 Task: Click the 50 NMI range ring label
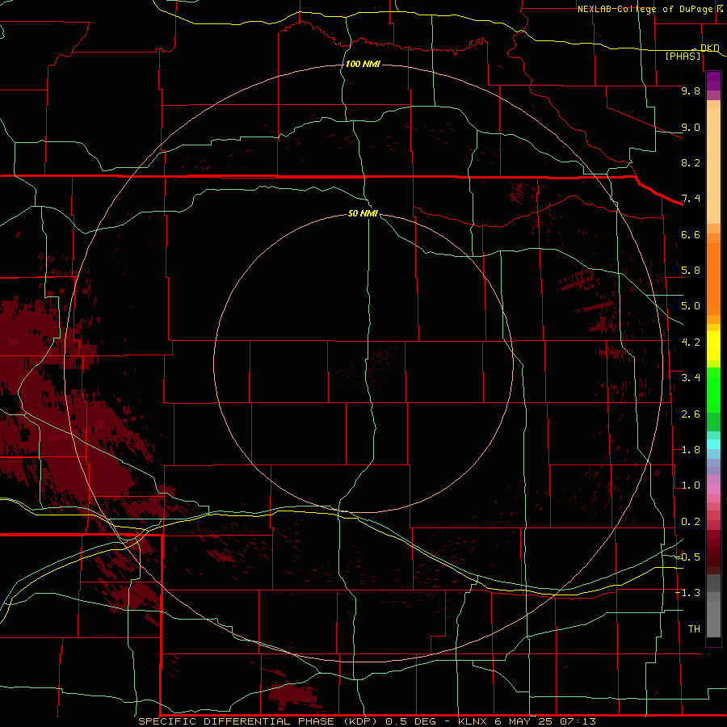coord(363,213)
